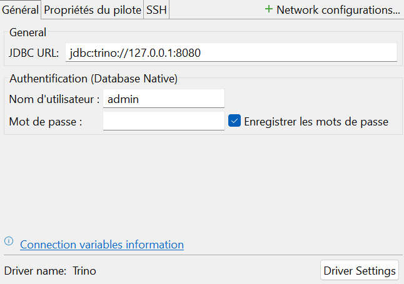This screenshot has width=404, height=284.
Task: Open Network configurations… text button
Action: click(338, 10)
